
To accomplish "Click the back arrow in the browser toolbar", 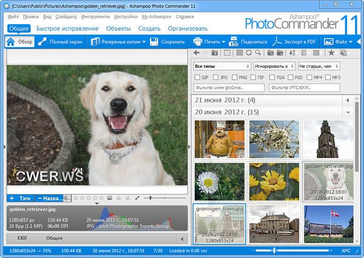I will [198, 53].
